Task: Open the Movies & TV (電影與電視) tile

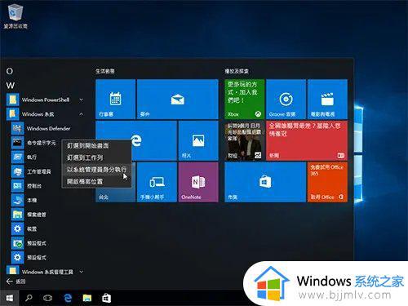Action: click(327, 99)
